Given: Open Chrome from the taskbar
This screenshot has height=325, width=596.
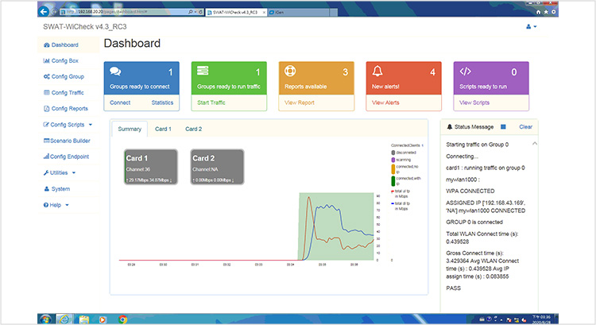Looking at the screenshot, I should 122,319.
